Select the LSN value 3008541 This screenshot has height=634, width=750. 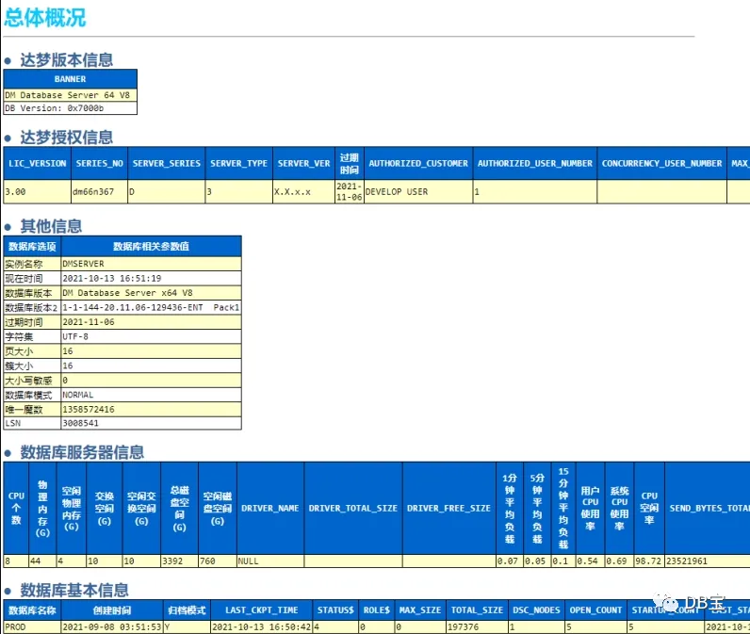151,423
